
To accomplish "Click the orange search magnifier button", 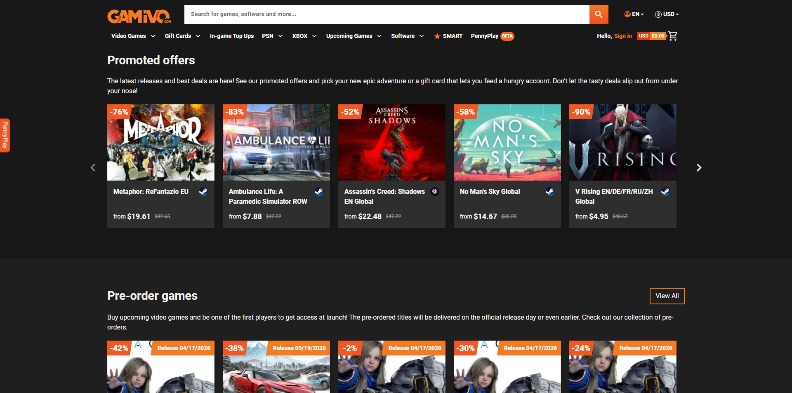I will (599, 14).
